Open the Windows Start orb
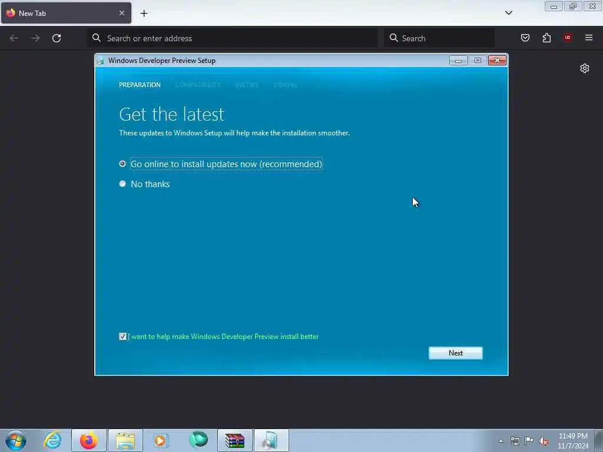 click(16, 440)
